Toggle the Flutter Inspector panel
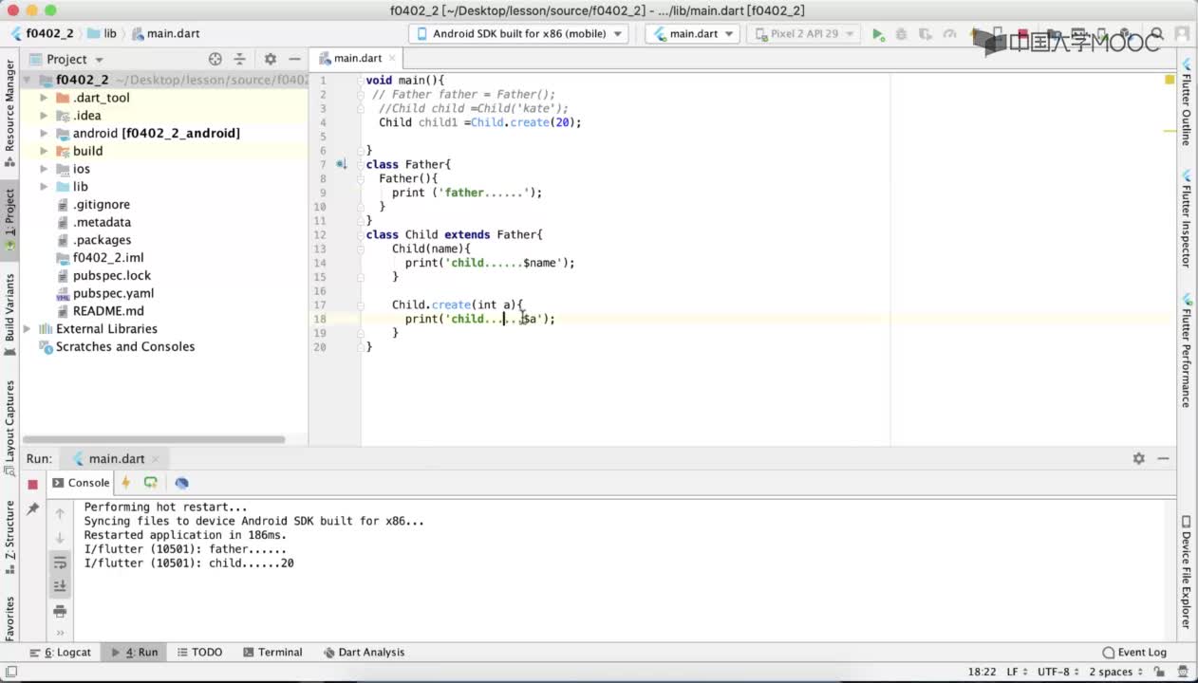The image size is (1198, 683). pos(1187,219)
